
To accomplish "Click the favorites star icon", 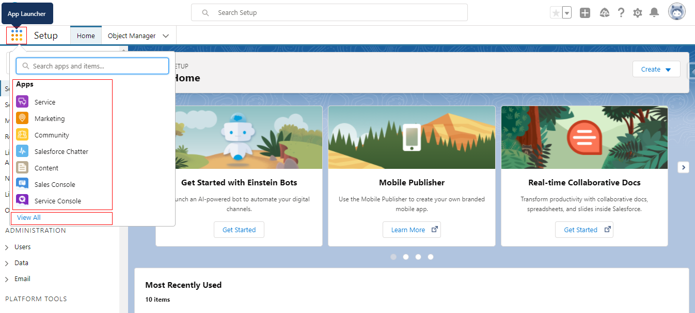I will click(x=556, y=13).
